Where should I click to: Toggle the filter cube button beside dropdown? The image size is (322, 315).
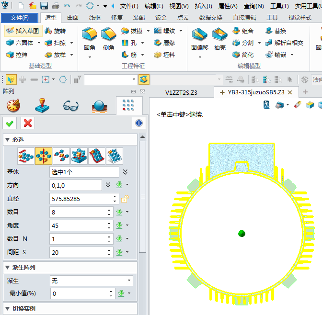click(144, 79)
